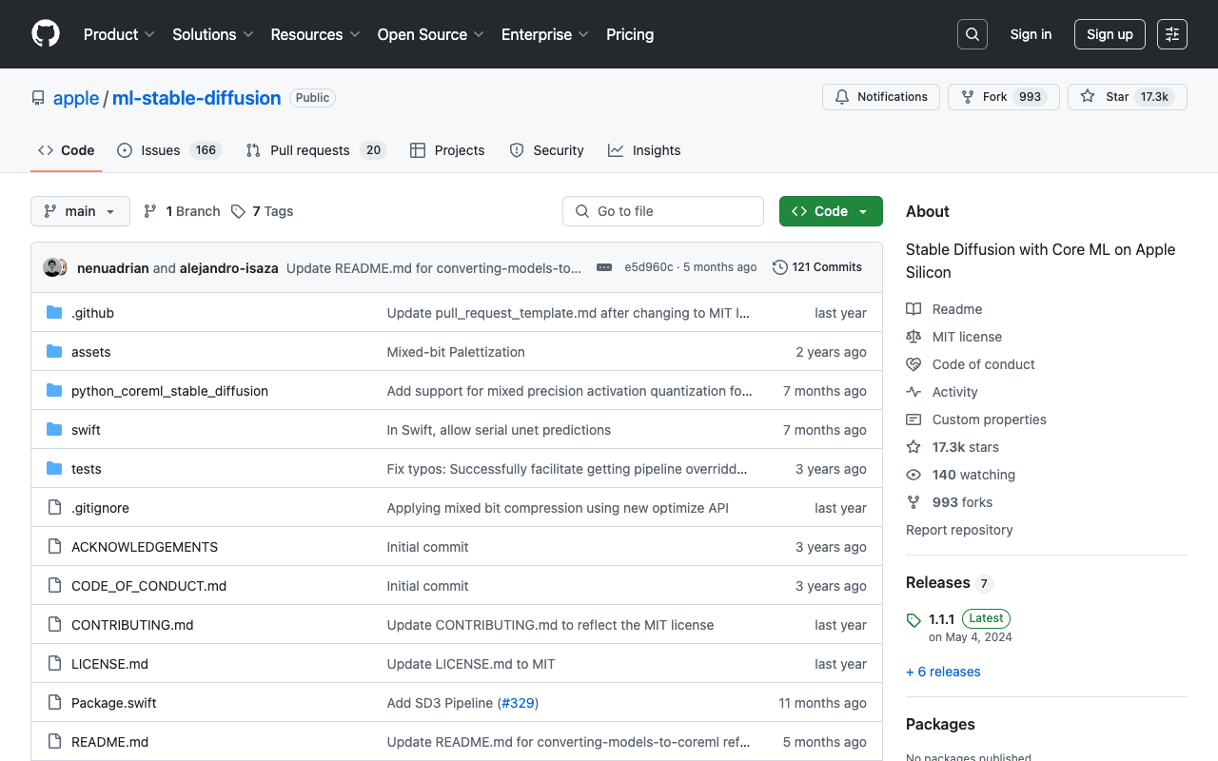Screen dimensions: 1218x761
Task: Open the python_coreml_stable_diffusion folder
Action: coord(169,391)
